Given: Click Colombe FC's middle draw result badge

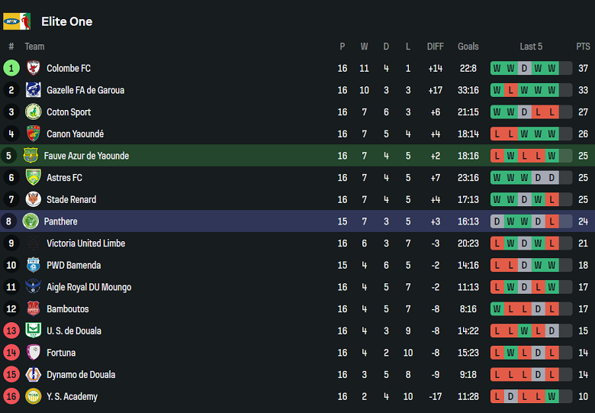Looking at the screenshot, I should click(x=524, y=68).
